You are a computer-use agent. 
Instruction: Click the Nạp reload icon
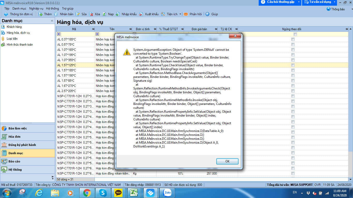click(x=104, y=14)
